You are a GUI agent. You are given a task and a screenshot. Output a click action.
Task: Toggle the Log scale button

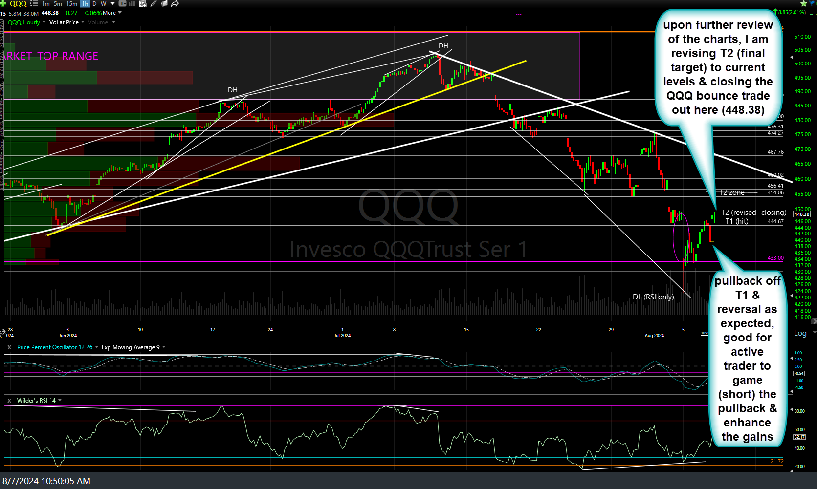800,333
